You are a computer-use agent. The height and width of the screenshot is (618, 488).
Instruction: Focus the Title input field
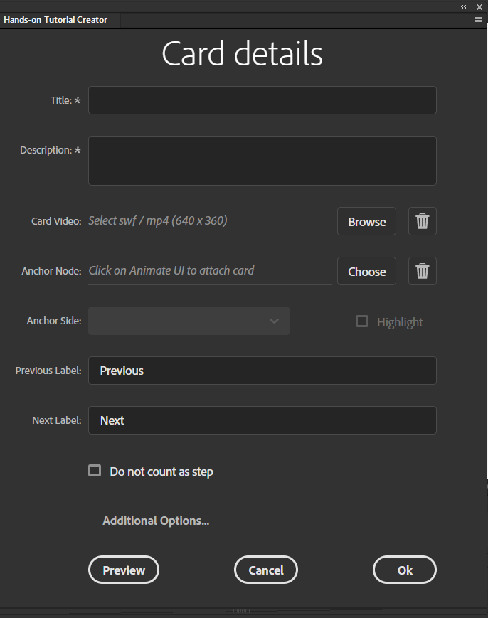tap(262, 100)
